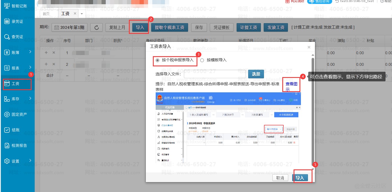
Task: Select 按个税申报表导入 radio option
Action: pyautogui.click(x=158, y=60)
